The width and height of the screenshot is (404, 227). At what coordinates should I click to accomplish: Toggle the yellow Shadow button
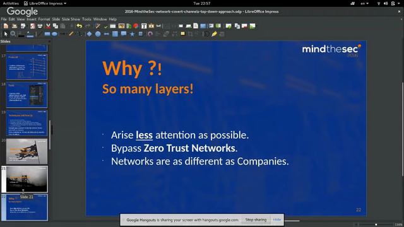click(182, 34)
